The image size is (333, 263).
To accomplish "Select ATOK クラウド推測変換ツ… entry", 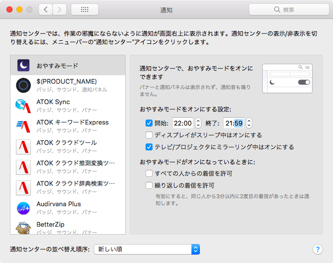I will 68,167.
